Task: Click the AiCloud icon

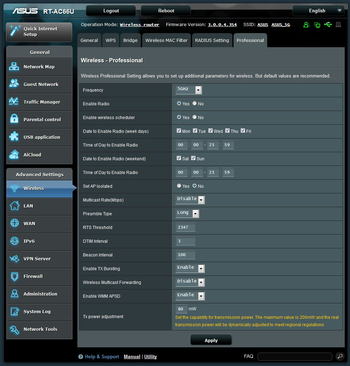Action: point(14,154)
